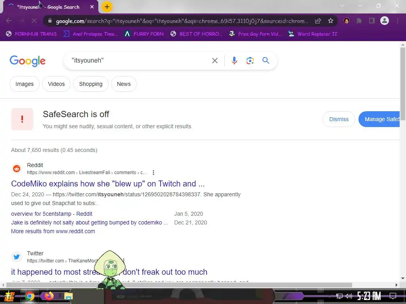
Task: Click the Twitter site name above the second result
Action: 35,253
